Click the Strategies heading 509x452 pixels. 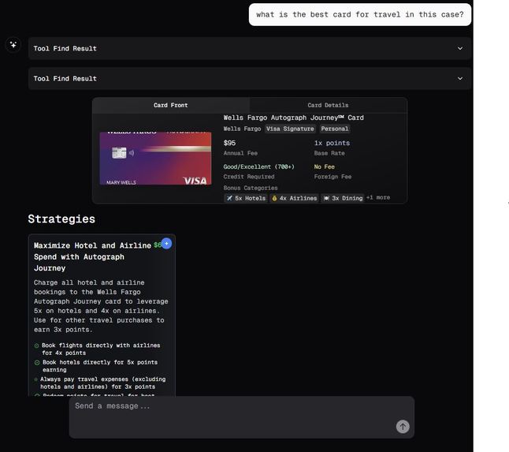(61, 219)
